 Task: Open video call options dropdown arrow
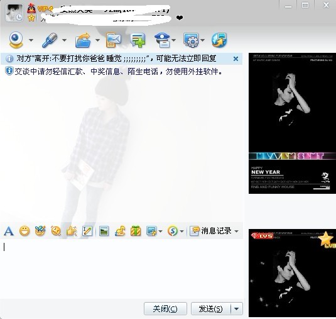point(31,40)
